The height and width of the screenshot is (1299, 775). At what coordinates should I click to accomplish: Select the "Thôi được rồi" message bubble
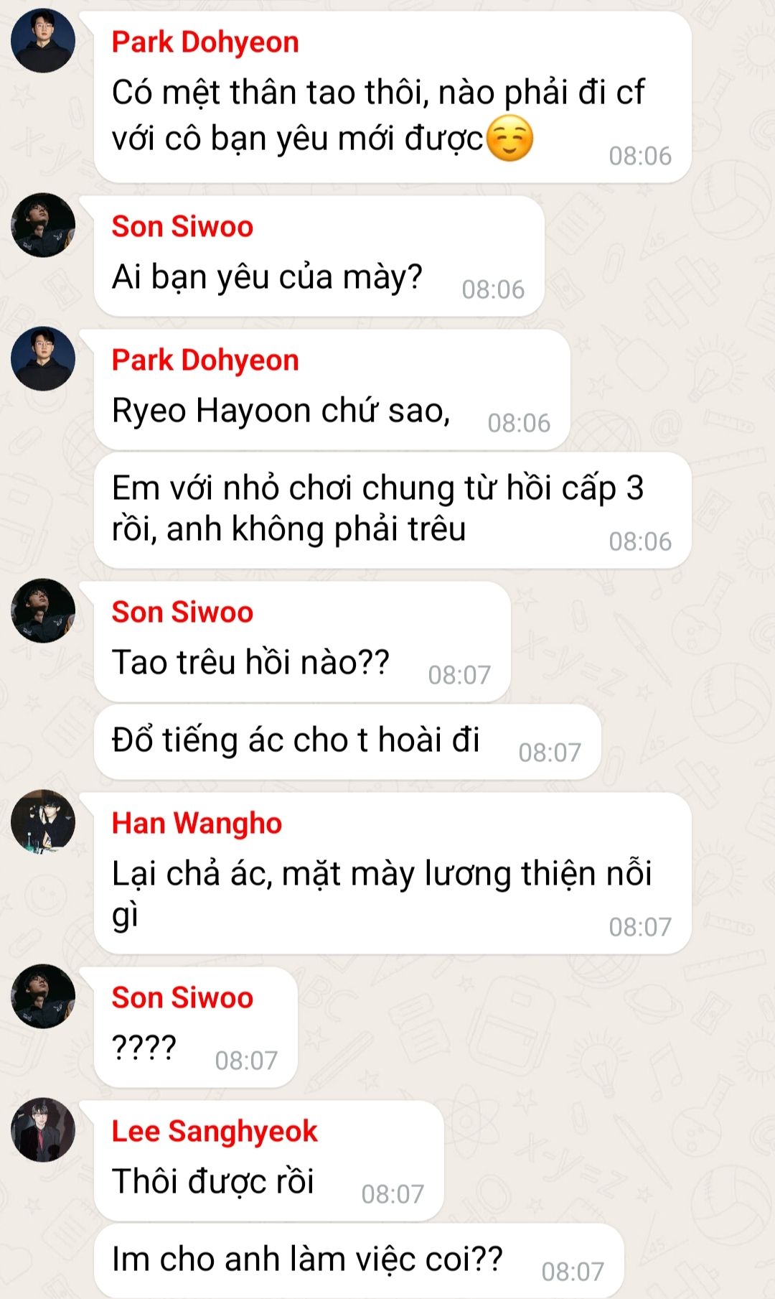coord(269,1161)
